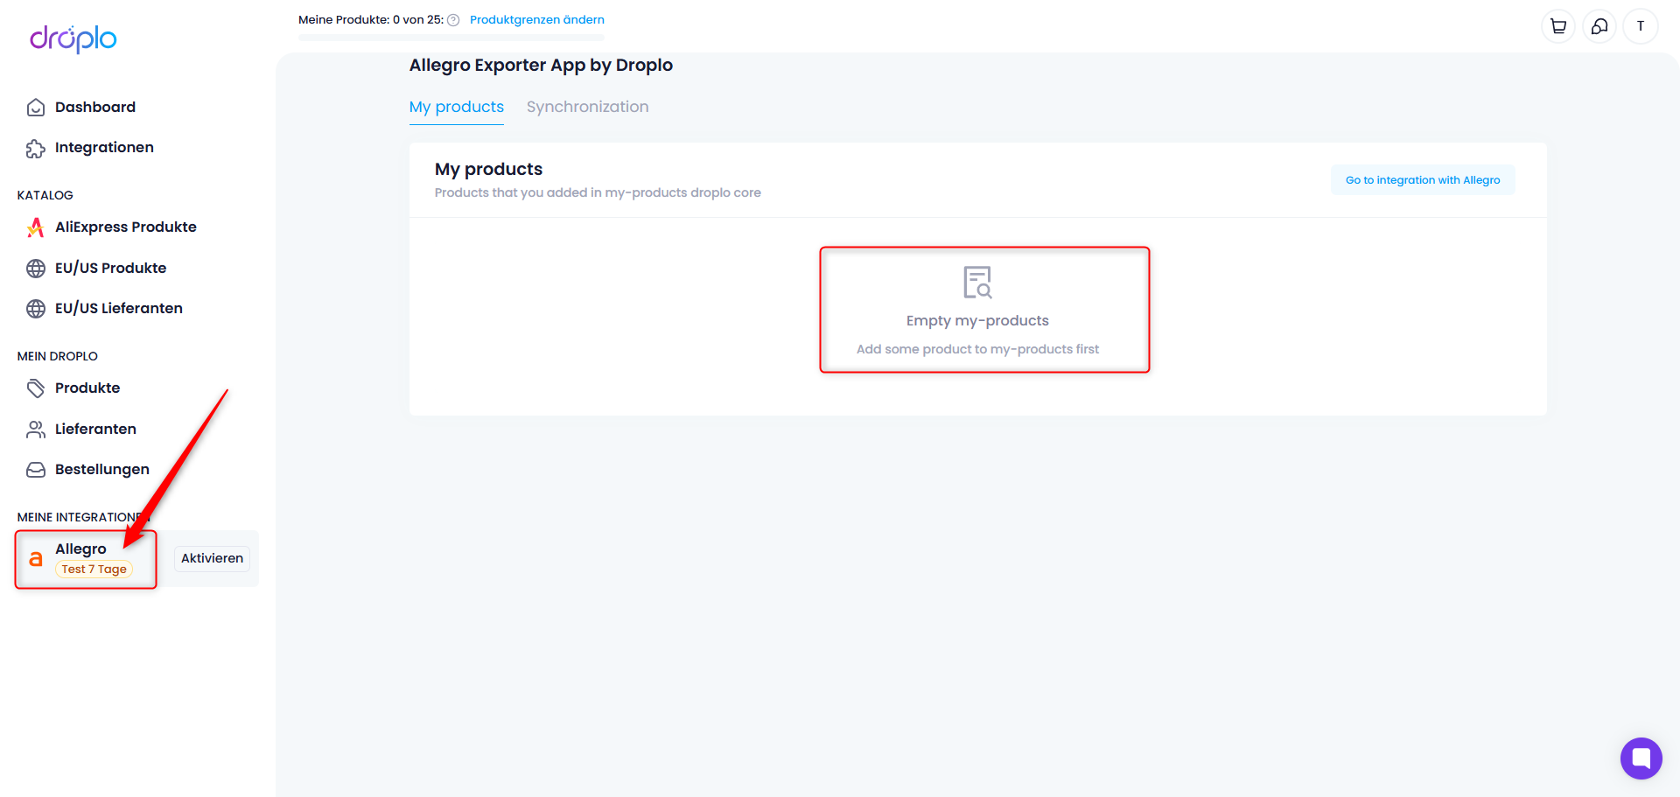Click the Aktivieren button
This screenshot has width=1680, height=797.
[212, 558]
